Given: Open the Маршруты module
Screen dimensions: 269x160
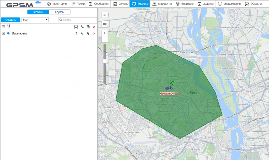Looking at the screenshot, I should [162, 4].
